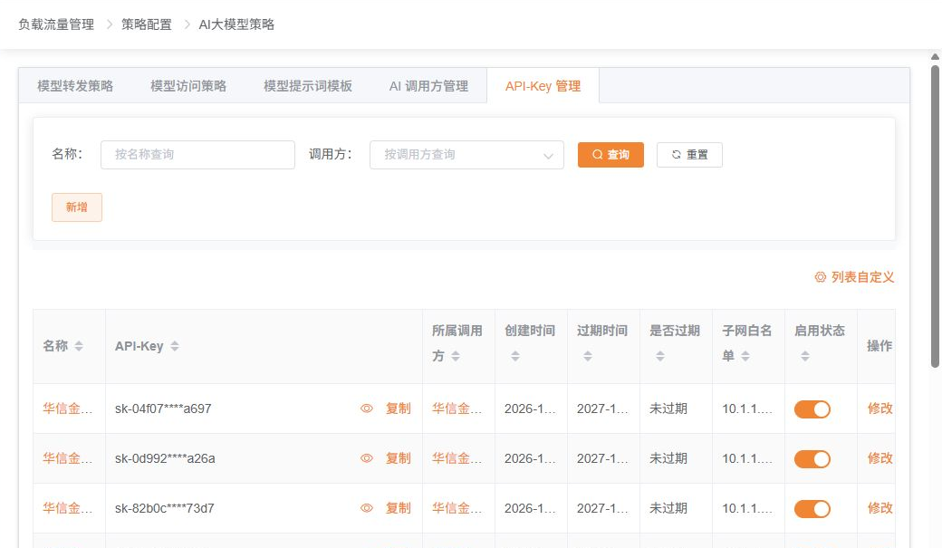Toggle the sk-82b0c****73d7 enable switch

pos(812,509)
